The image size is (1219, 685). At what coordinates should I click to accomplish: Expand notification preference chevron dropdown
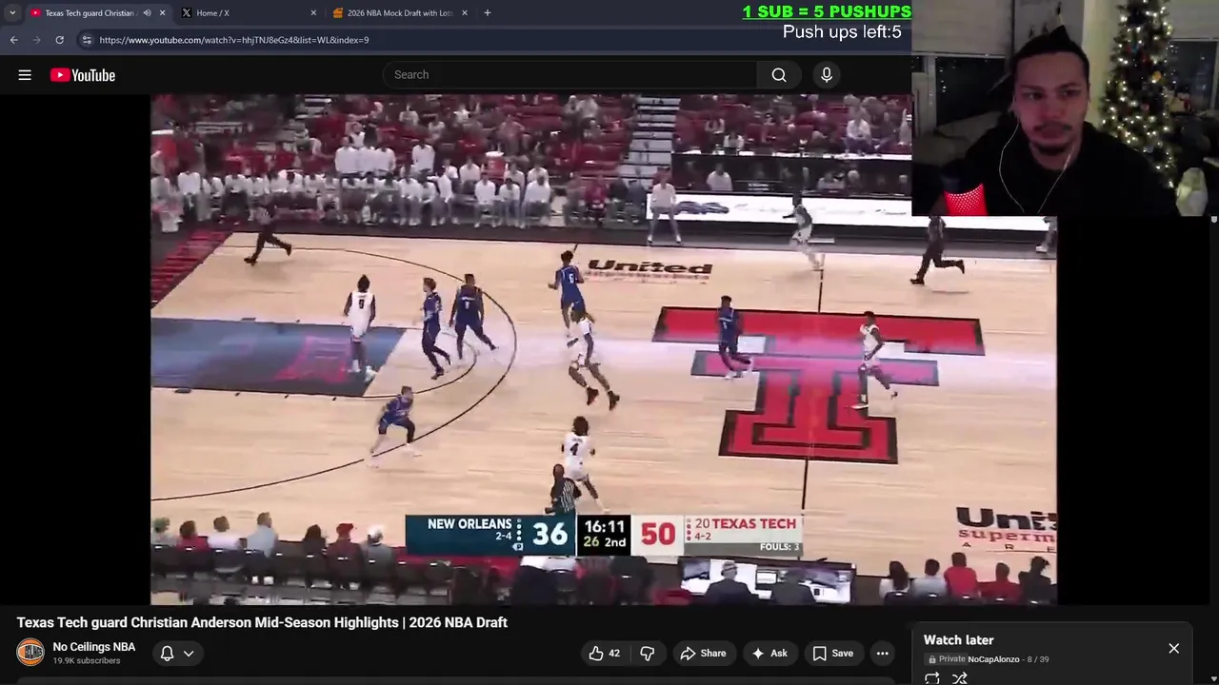[x=189, y=654]
